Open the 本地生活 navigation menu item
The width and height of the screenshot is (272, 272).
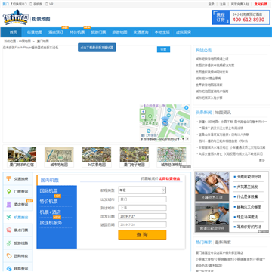click(x=162, y=32)
